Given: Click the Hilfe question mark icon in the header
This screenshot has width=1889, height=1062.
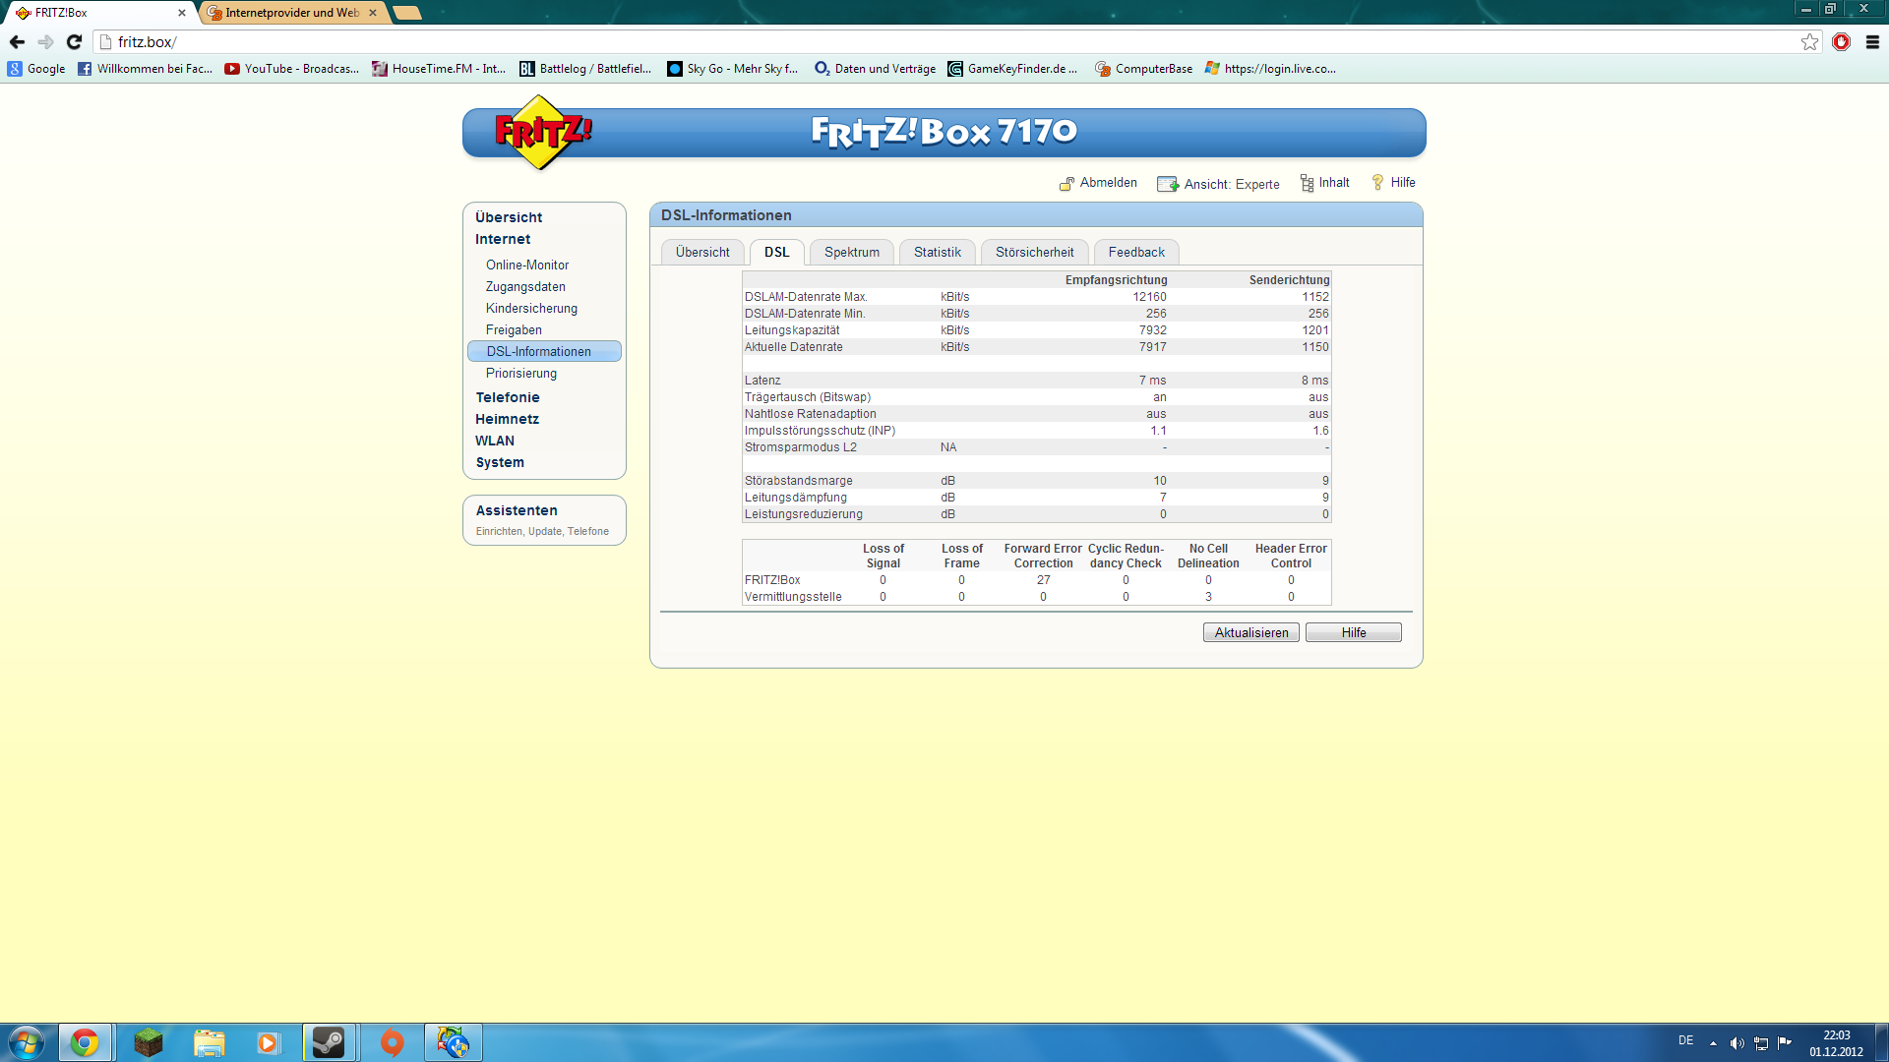Looking at the screenshot, I should pyautogui.click(x=1377, y=183).
